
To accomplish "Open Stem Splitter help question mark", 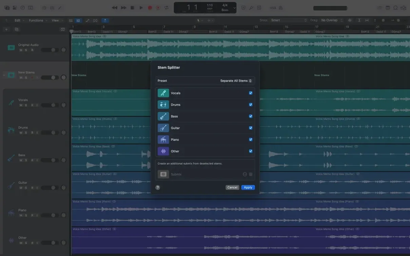I will pyautogui.click(x=158, y=187).
